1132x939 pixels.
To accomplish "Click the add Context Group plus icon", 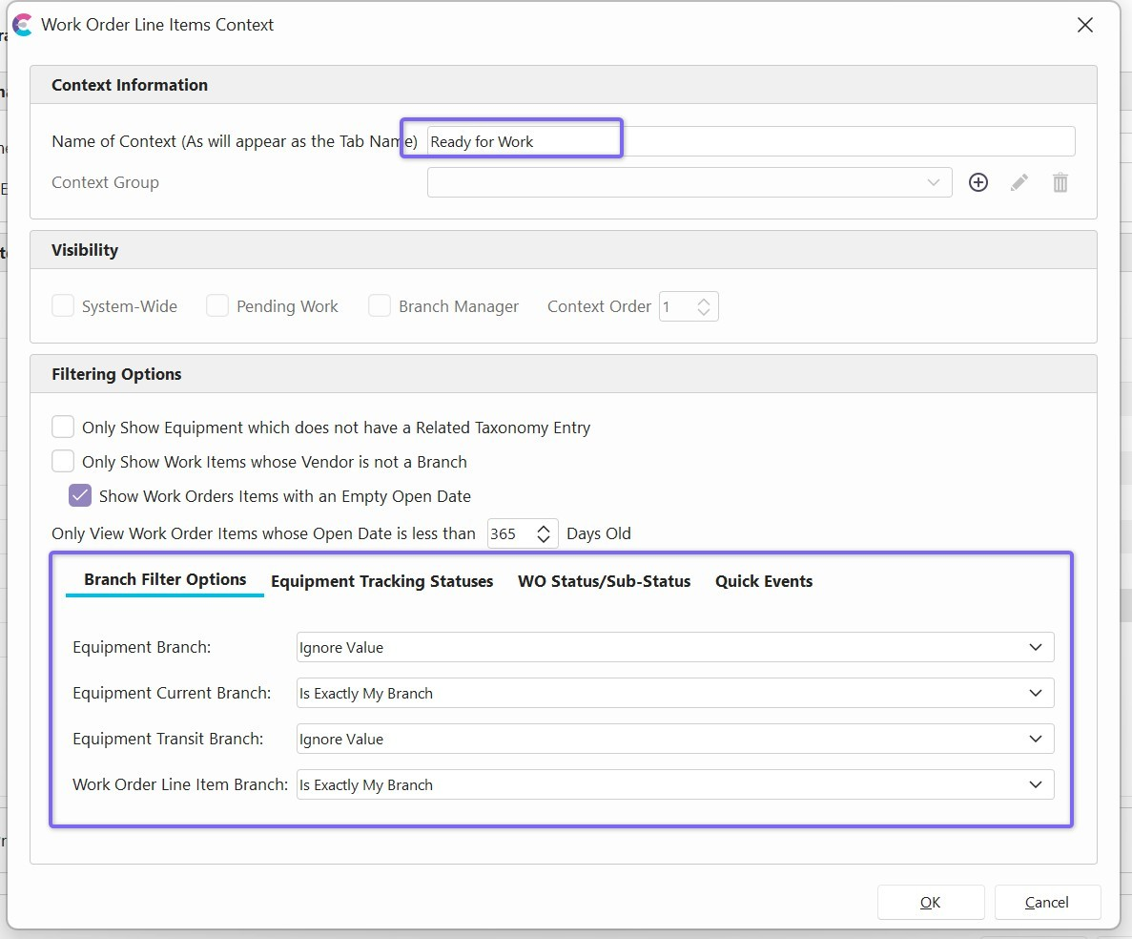I will click(x=978, y=182).
